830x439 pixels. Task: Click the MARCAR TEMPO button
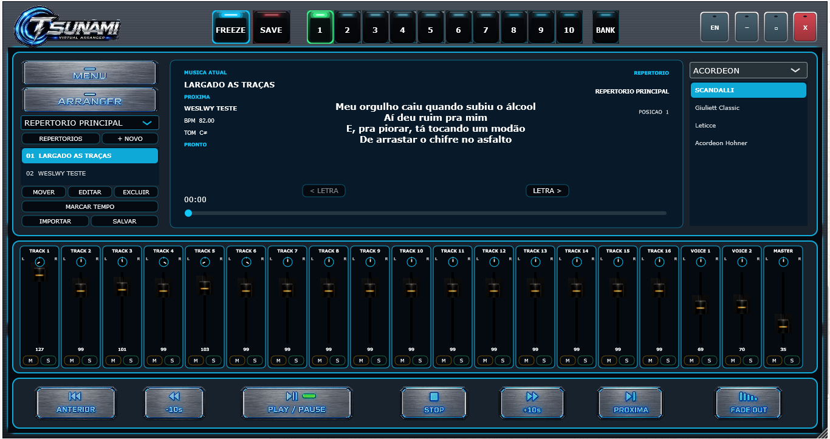point(90,206)
